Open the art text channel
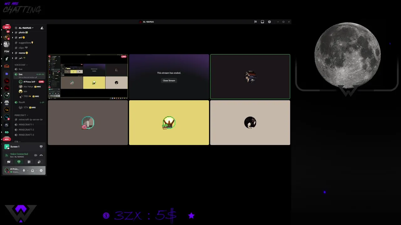The width and height of the screenshot is (401, 225). click(x=28, y=37)
